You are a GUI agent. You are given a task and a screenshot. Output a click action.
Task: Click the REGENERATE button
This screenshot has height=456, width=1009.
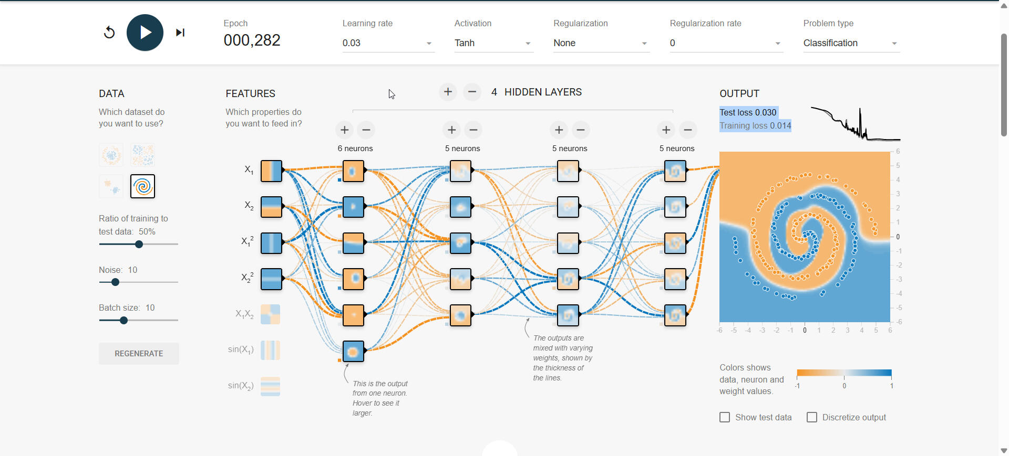click(x=139, y=354)
